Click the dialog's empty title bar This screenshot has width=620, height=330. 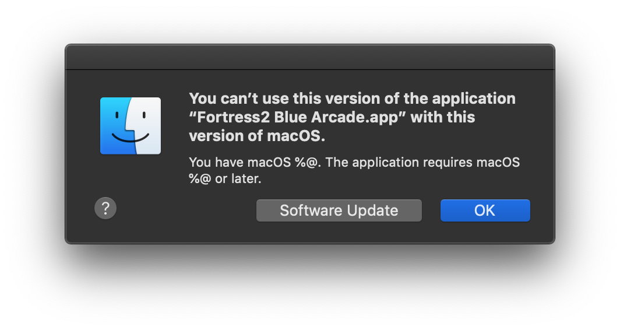point(310,57)
